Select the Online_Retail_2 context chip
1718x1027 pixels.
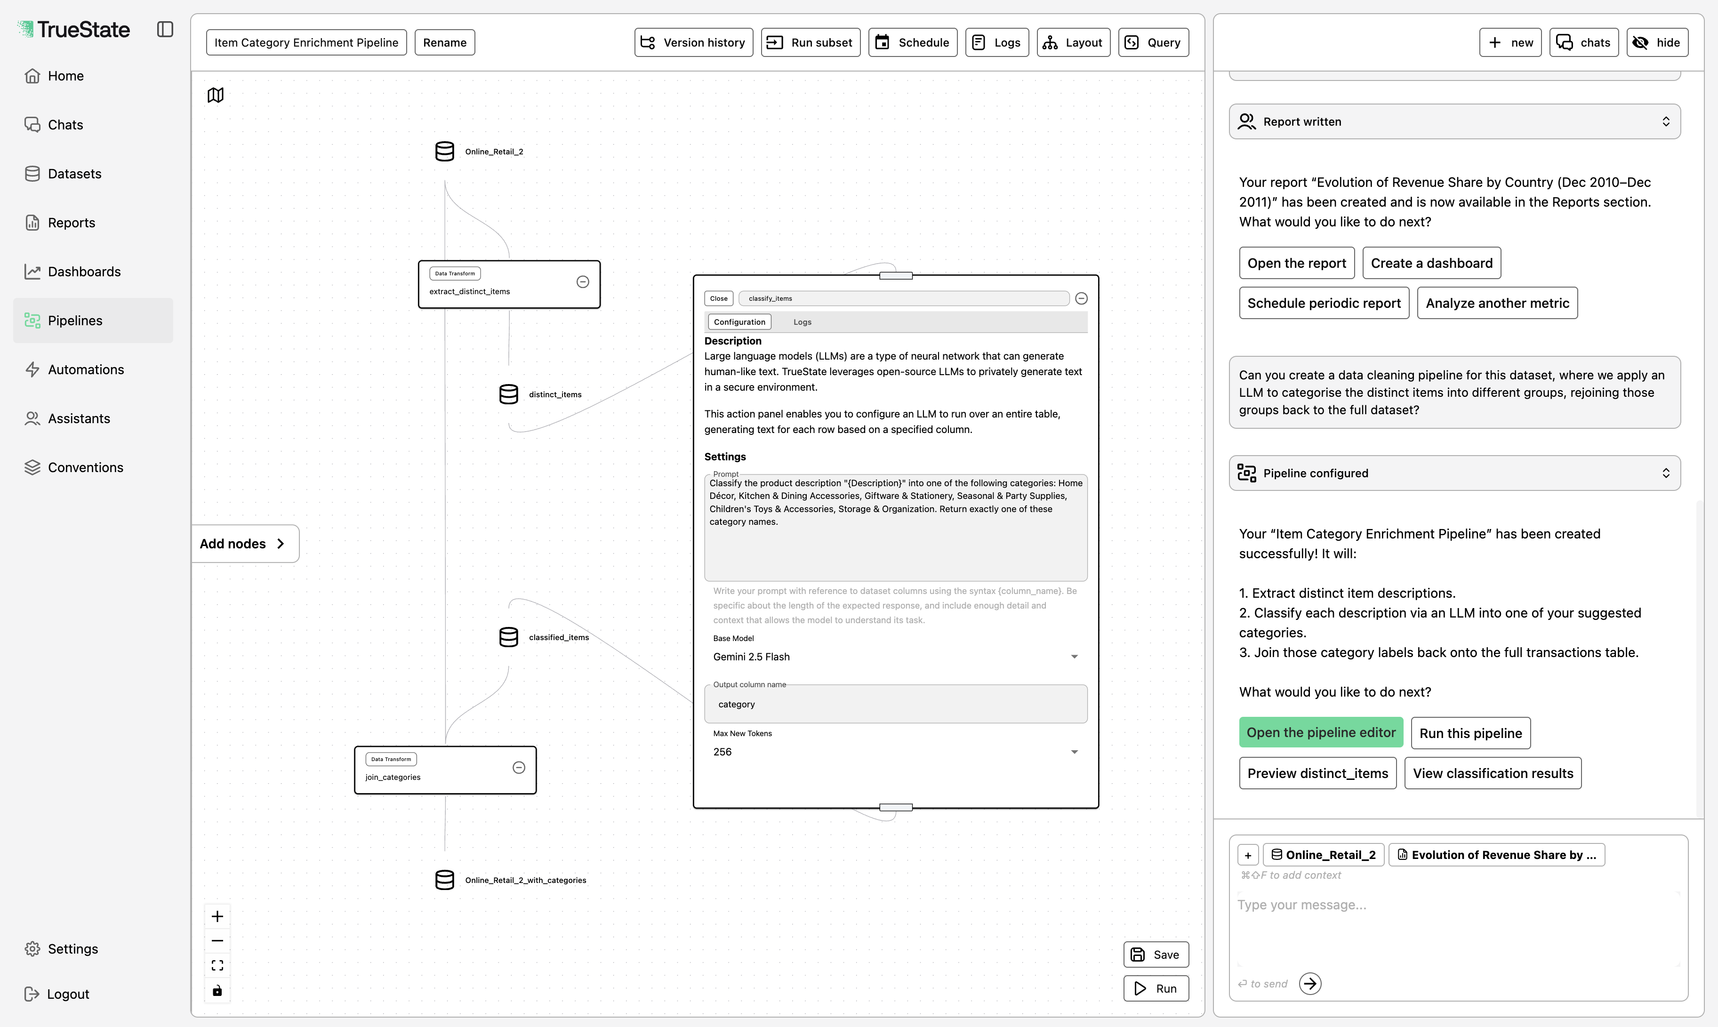point(1323,855)
